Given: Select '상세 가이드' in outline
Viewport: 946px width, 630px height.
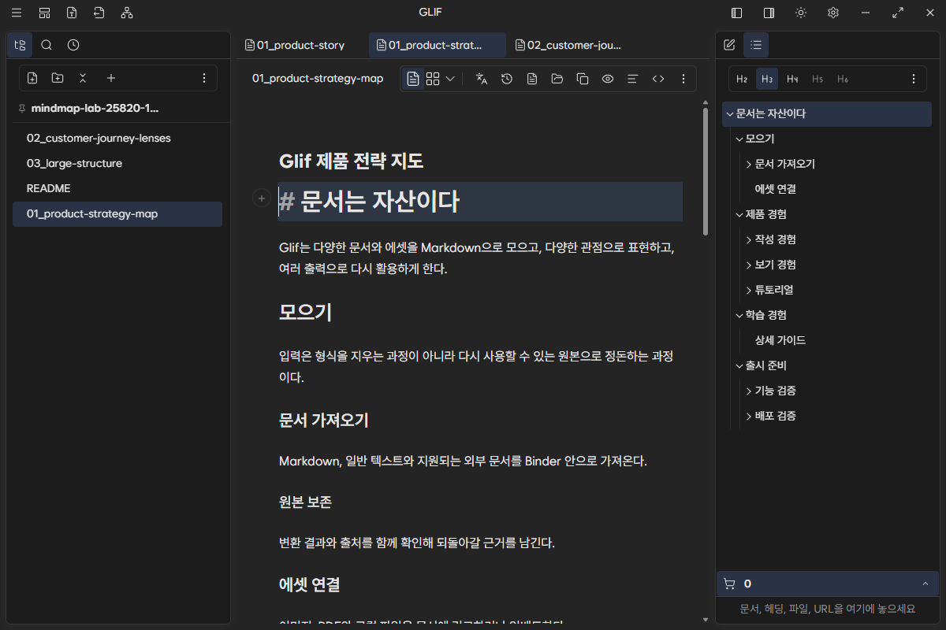Looking at the screenshot, I should click(780, 340).
